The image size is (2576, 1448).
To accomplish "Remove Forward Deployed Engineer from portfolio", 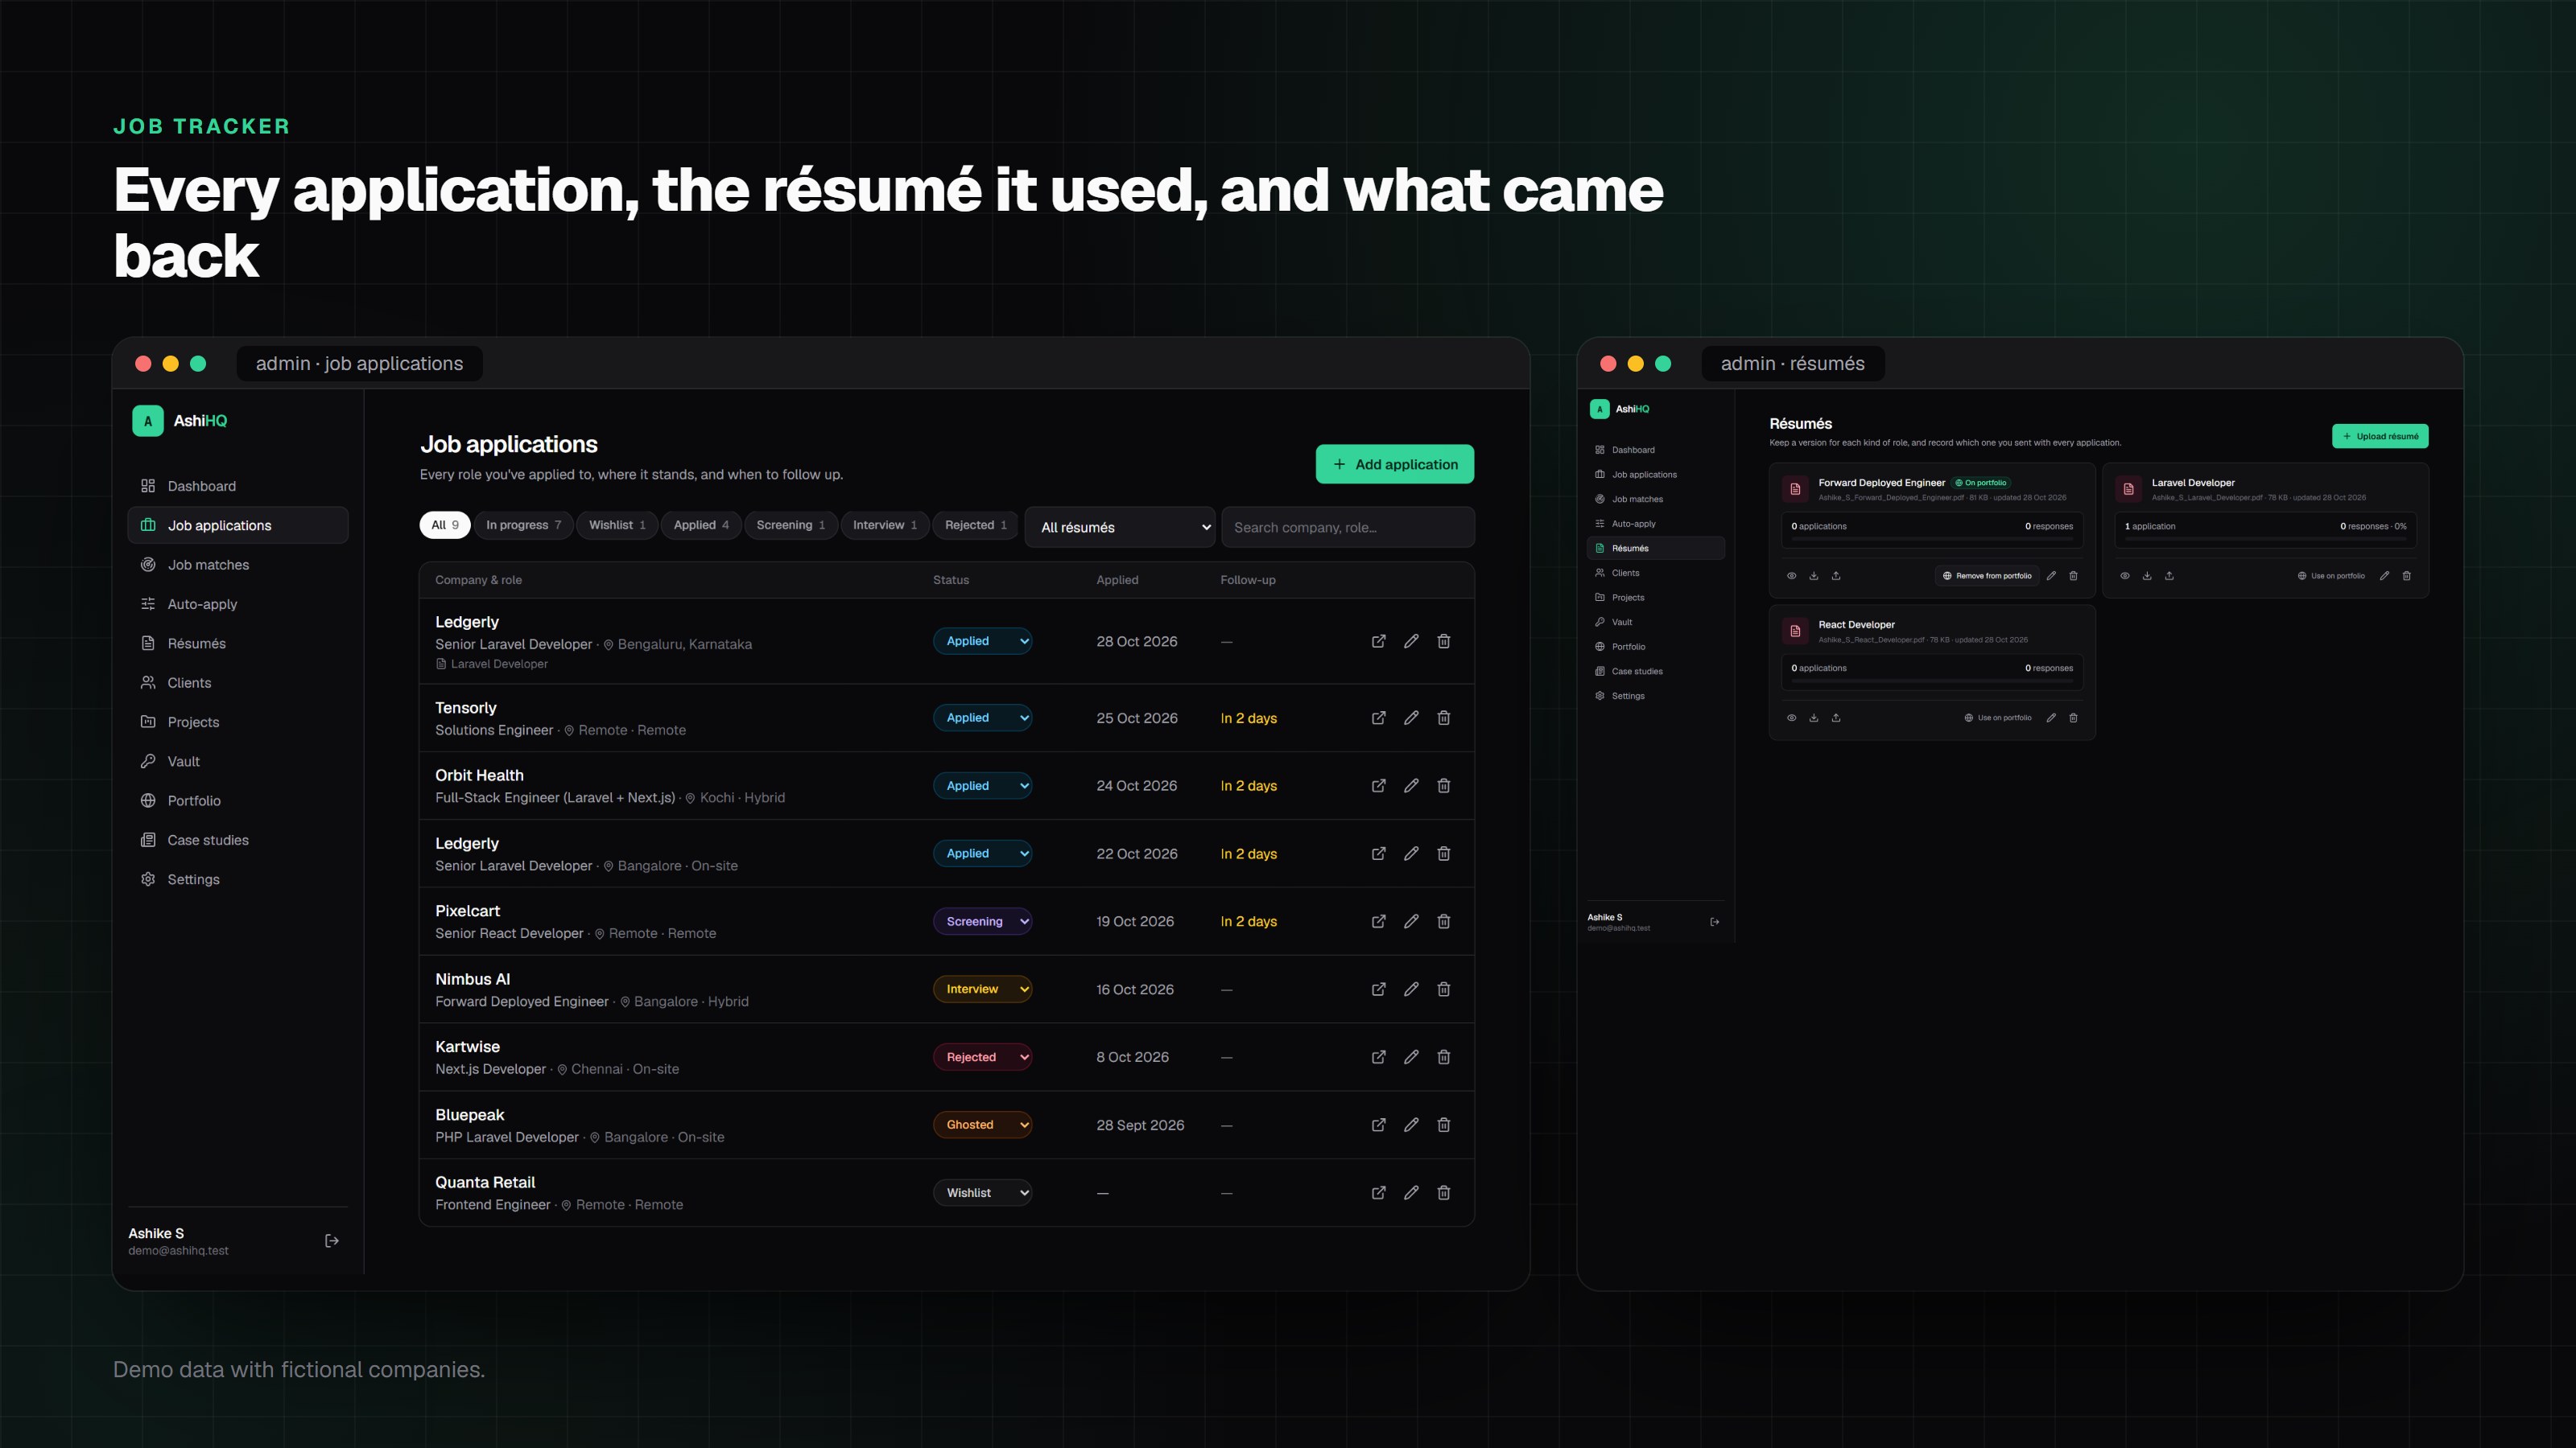I will [1987, 576].
